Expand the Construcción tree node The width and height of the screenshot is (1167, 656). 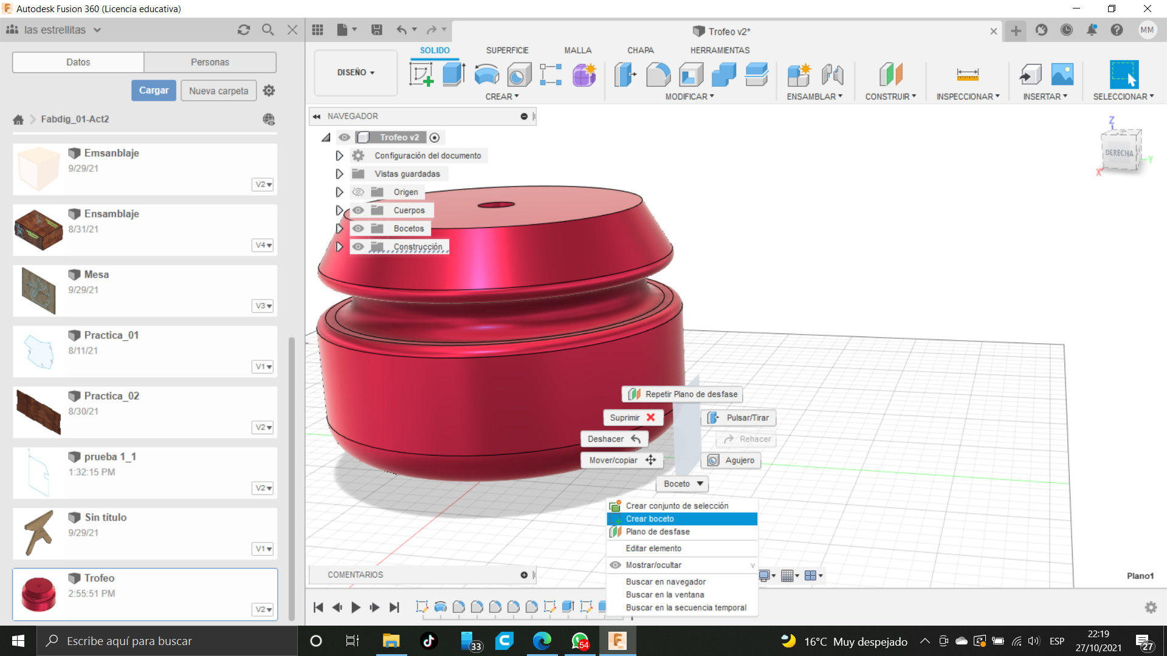[339, 247]
